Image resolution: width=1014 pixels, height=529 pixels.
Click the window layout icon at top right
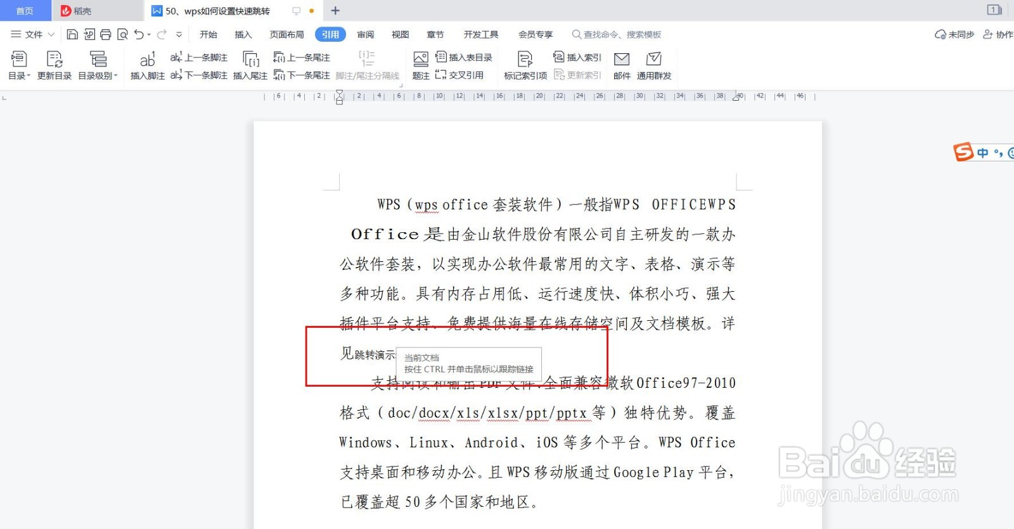(994, 9)
